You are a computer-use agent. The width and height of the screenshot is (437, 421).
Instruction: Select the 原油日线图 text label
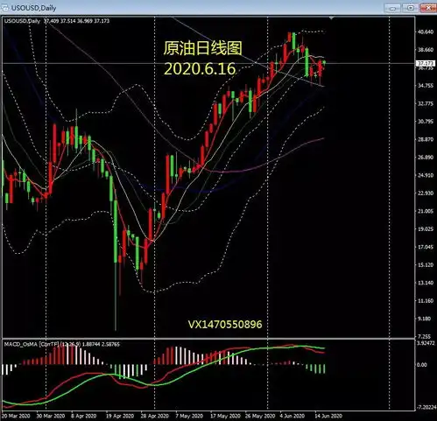(x=202, y=48)
